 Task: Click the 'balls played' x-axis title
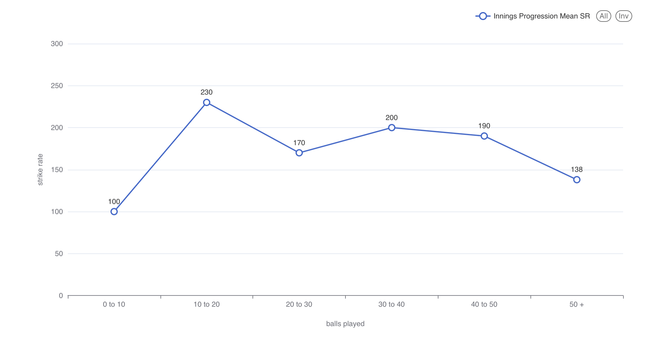345,324
